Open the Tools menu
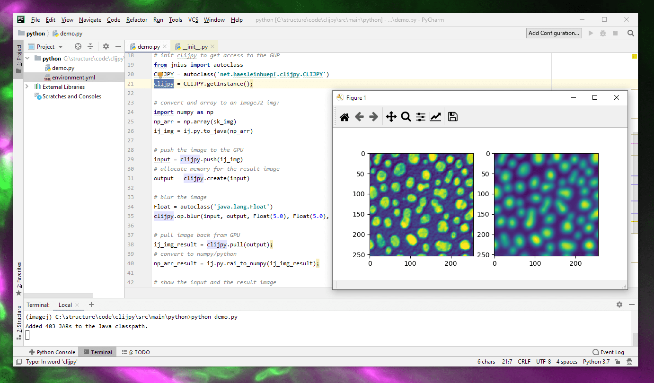 click(176, 20)
